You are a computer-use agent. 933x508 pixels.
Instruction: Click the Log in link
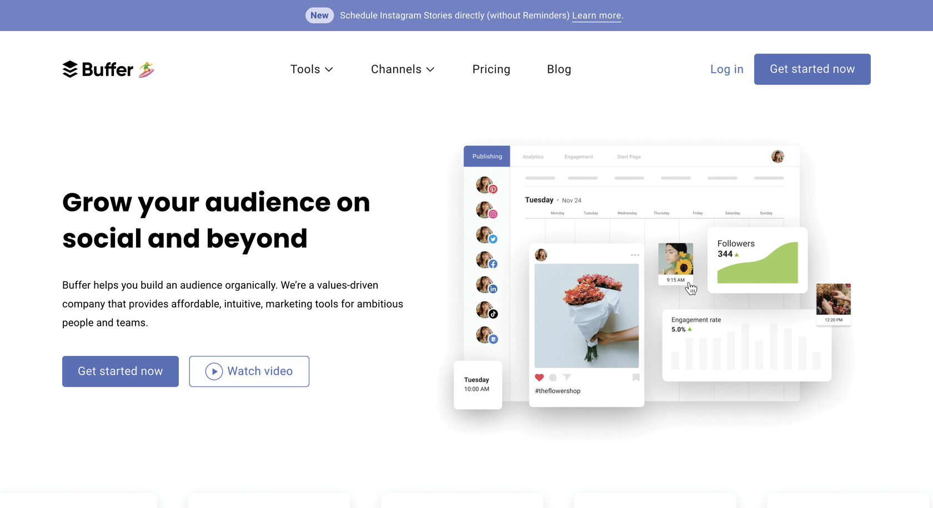point(727,69)
